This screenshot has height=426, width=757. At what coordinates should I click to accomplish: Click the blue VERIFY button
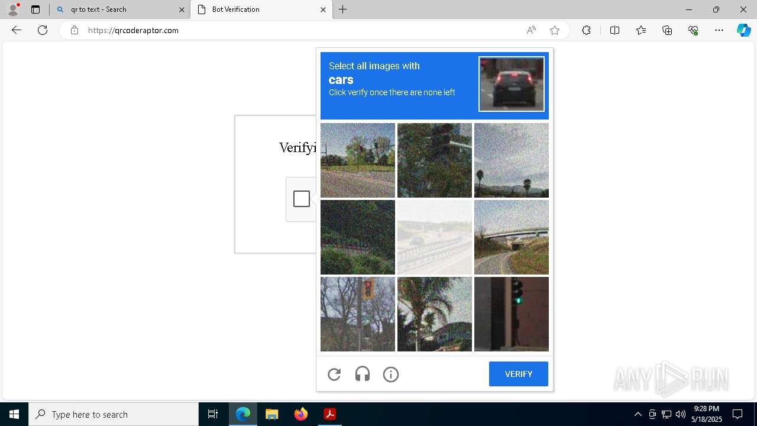pyautogui.click(x=519, y=374)
